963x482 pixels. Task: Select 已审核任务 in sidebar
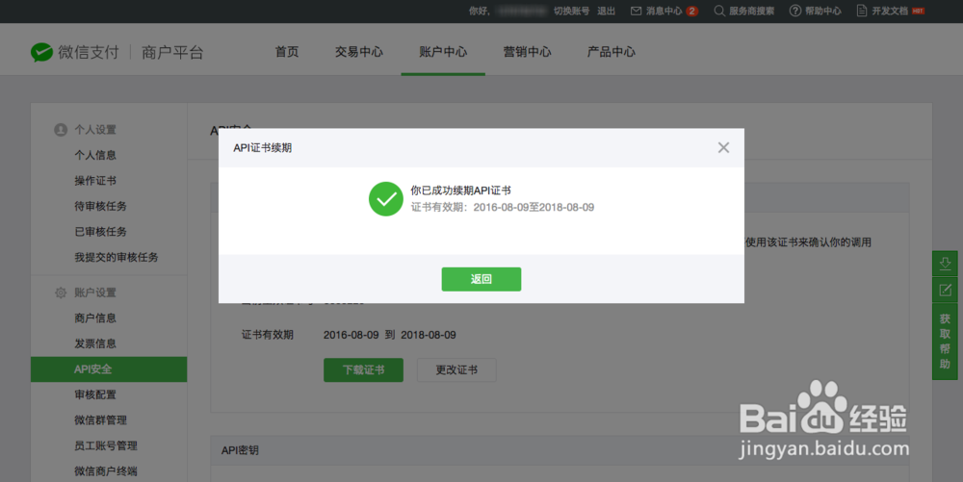click(x=101, y=231)
